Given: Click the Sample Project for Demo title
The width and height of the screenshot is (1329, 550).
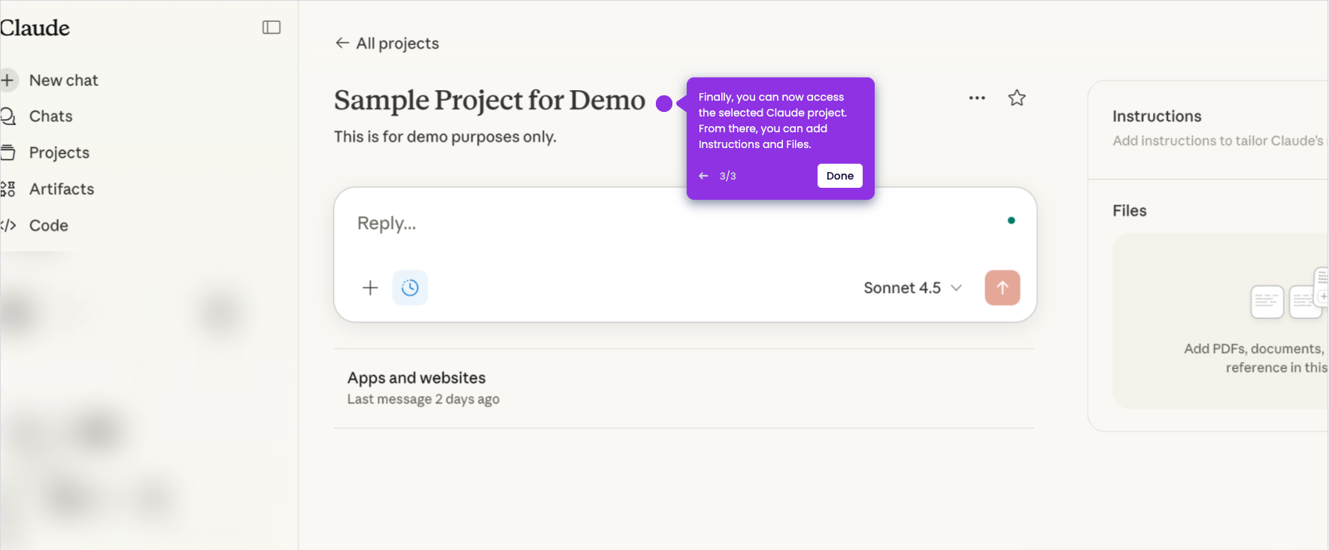Looking at the screenshot, I should point(490,100).
